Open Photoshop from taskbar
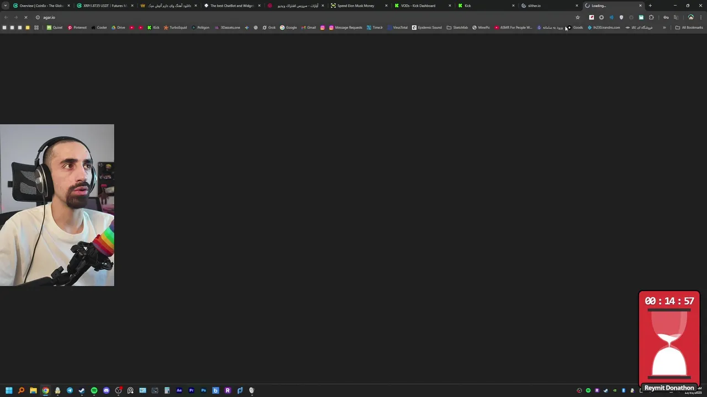 point(203,390)
